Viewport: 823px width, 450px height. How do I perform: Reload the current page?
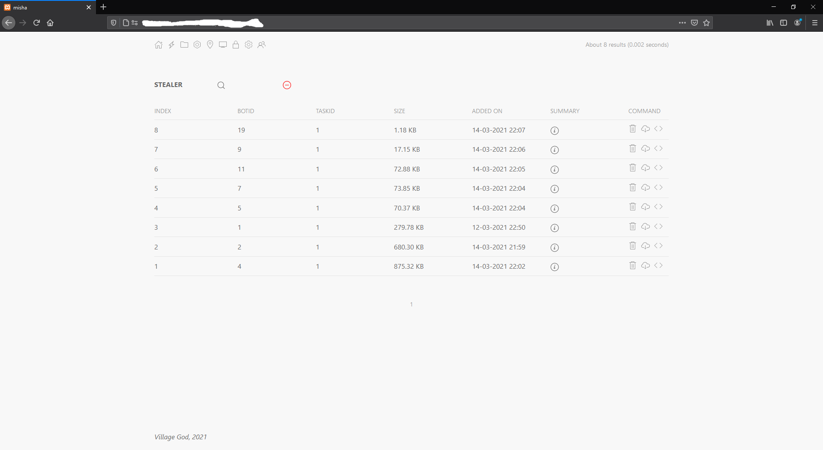[x=36, y=23]
